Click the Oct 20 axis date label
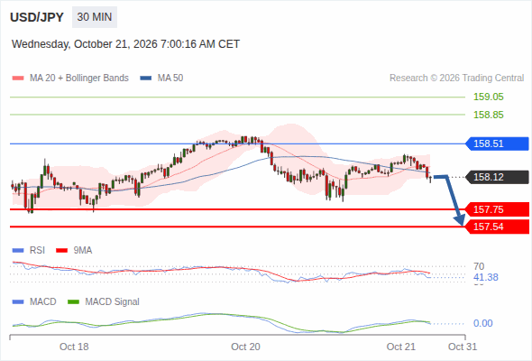The width and height of the screenshot is (532, 361). click(x=245, y=347)
